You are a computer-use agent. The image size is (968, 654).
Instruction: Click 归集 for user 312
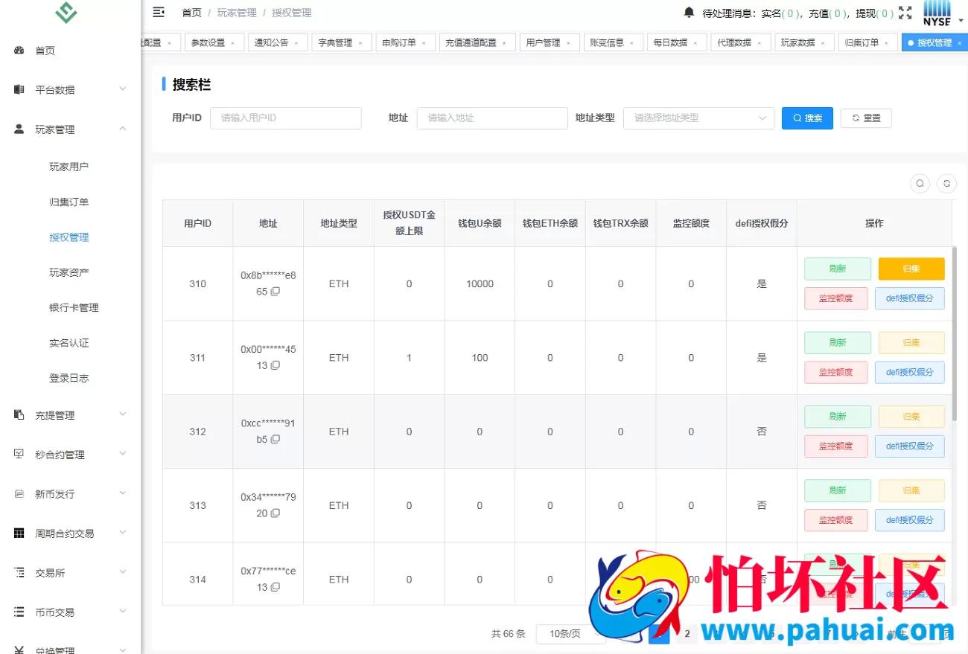(x=911, y=417)
